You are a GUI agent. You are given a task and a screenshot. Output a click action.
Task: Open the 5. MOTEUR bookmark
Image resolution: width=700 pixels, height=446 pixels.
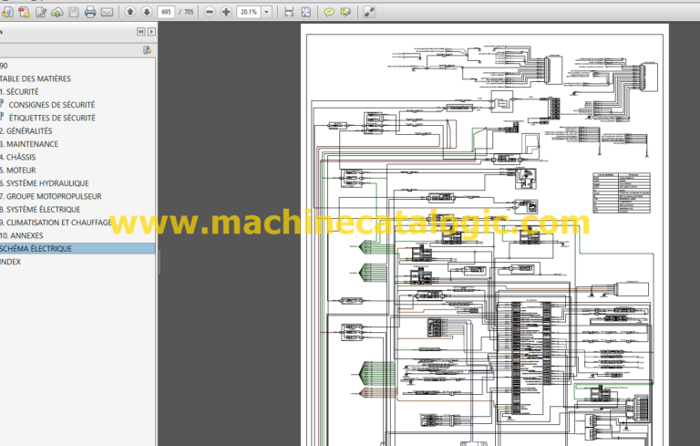coord(18,171)
